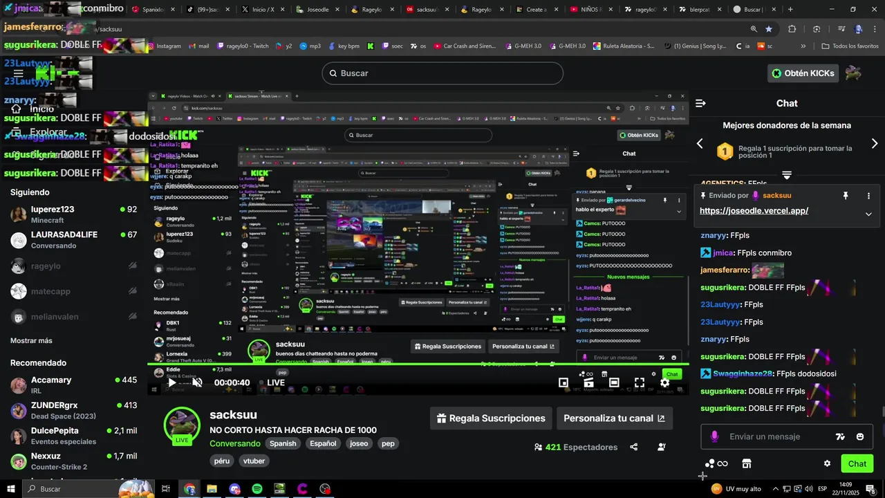Screen dimensions: 885x498
Task: Open the emoji picker in chat
Action: coord(860,436)
